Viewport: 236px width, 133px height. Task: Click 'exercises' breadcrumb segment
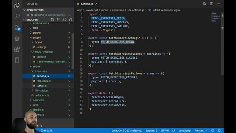[118, 10]
